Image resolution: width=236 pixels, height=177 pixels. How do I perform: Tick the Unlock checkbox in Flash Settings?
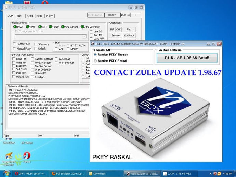click(x=36, y=49)
